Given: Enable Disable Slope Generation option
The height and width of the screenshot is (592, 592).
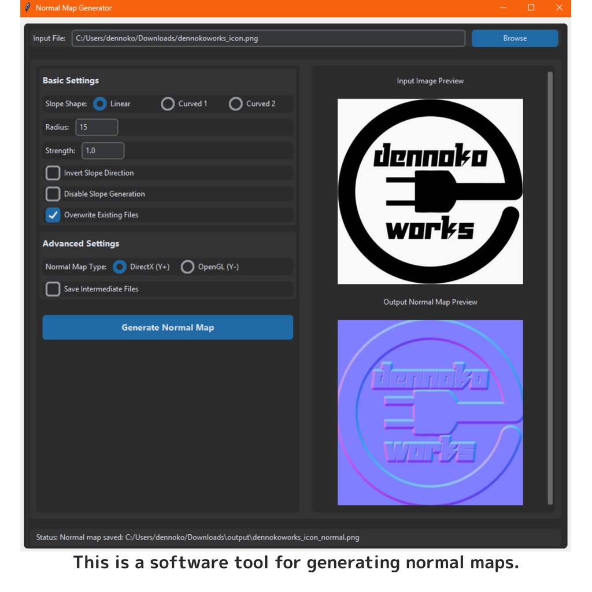Looking at the screenshot, I should (53, 194).
